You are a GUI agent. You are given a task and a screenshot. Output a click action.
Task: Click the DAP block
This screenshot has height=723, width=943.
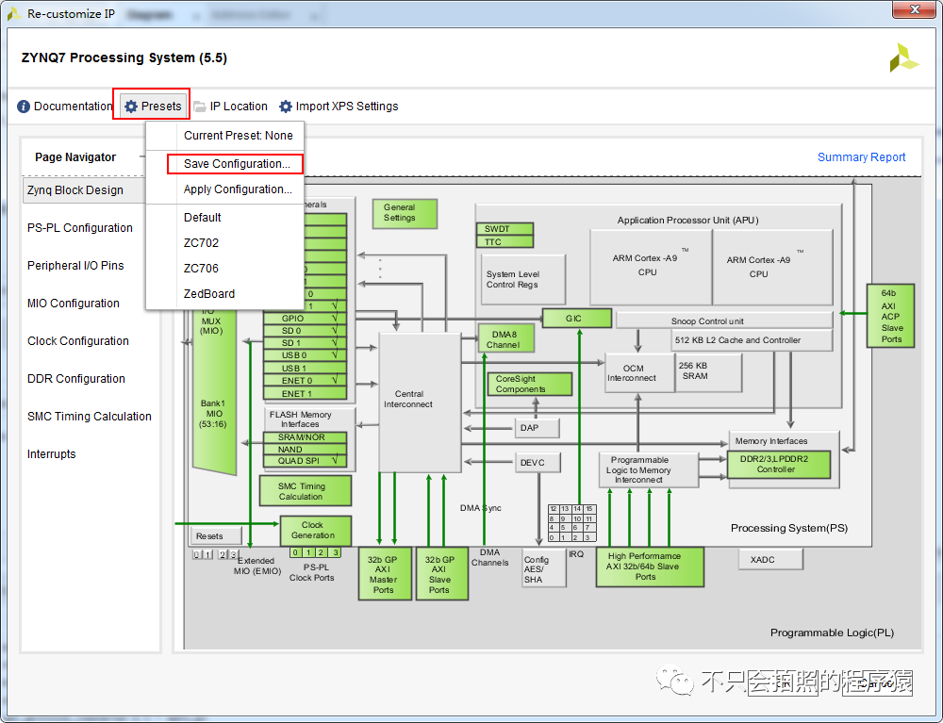[537, 428]
